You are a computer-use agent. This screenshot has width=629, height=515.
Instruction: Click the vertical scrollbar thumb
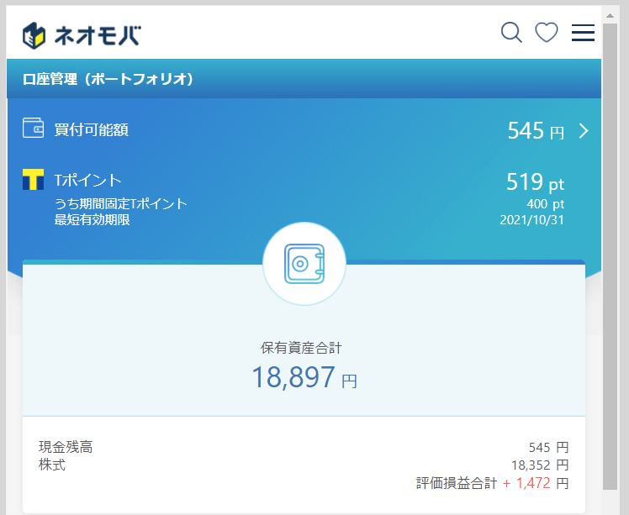click(610, 256)
